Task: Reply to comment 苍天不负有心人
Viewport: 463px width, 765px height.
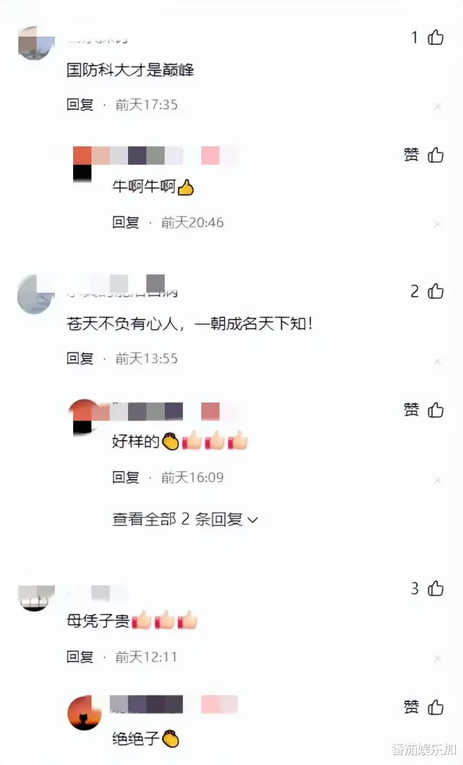Action: [x=80, y=358]
